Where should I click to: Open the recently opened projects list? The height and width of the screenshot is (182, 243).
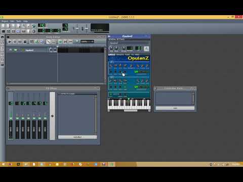pos(18,26)
